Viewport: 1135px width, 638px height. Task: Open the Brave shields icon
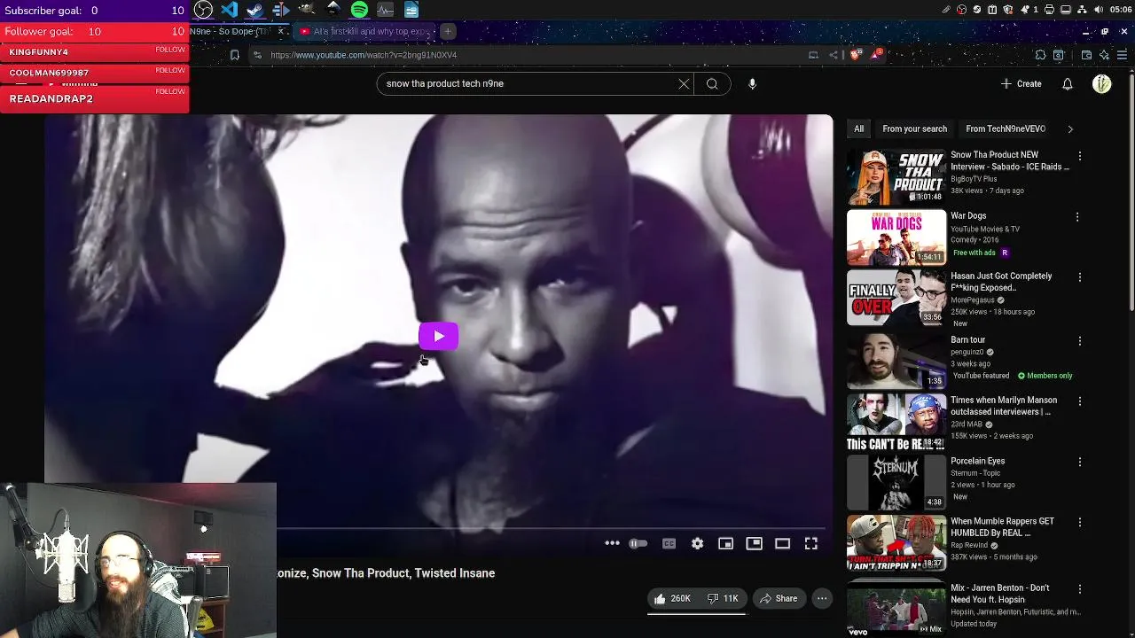tap(855, 55)
